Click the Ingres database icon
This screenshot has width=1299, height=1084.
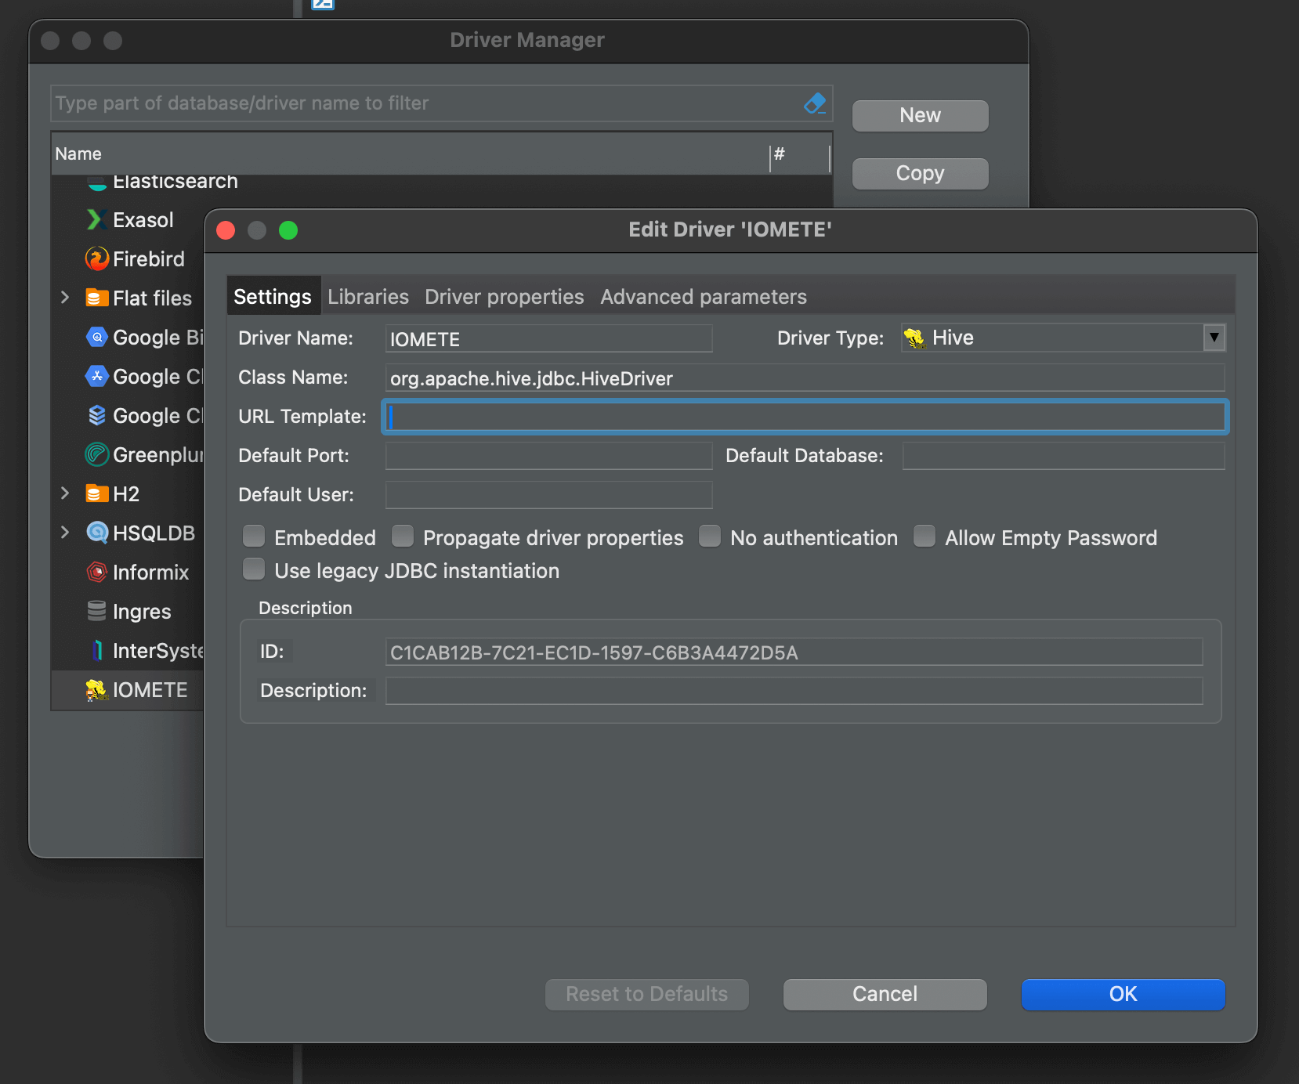tap(96, 612)
